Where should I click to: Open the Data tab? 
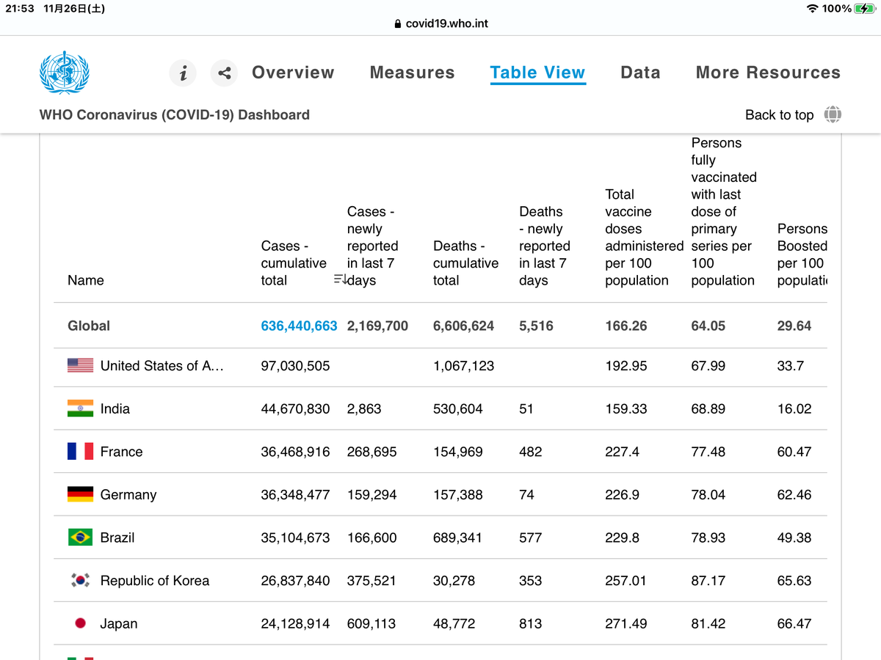point(640,73)
